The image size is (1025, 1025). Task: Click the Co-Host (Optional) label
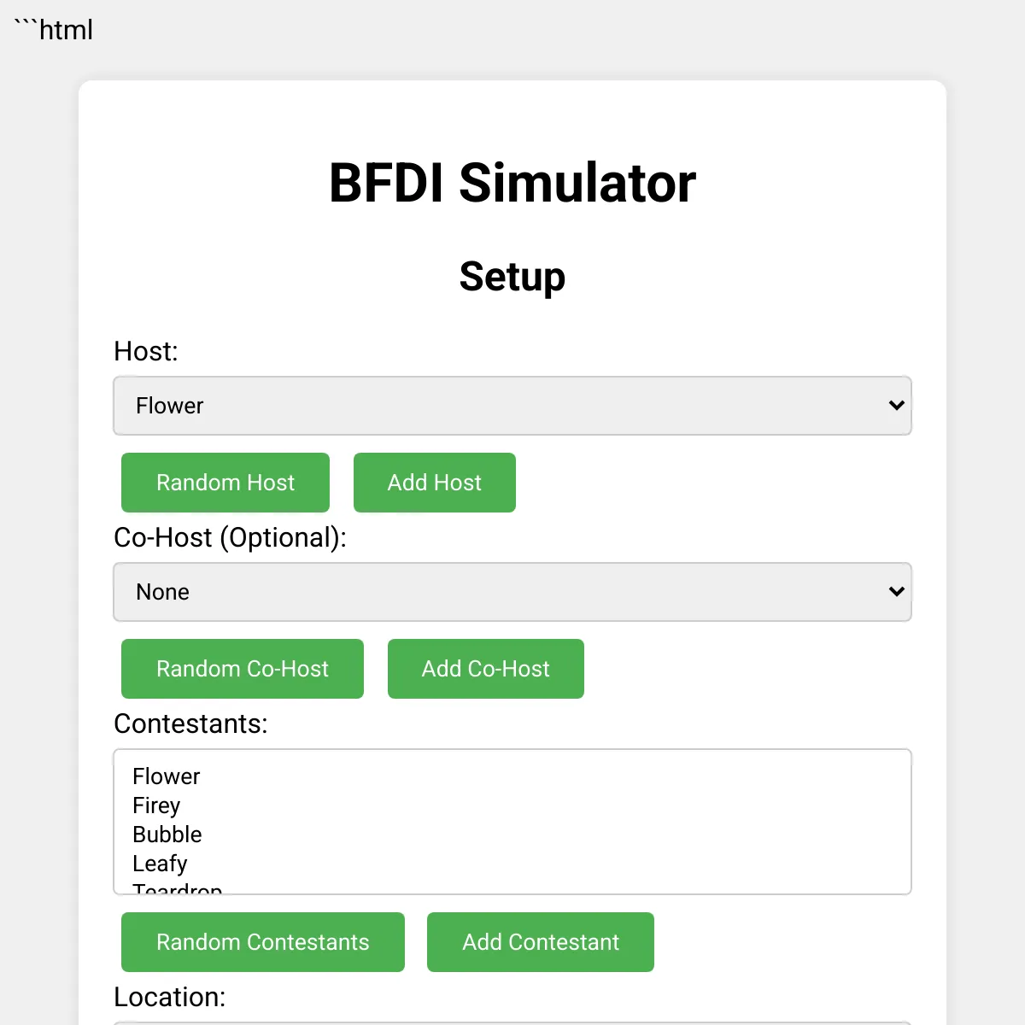pos(231,537)
